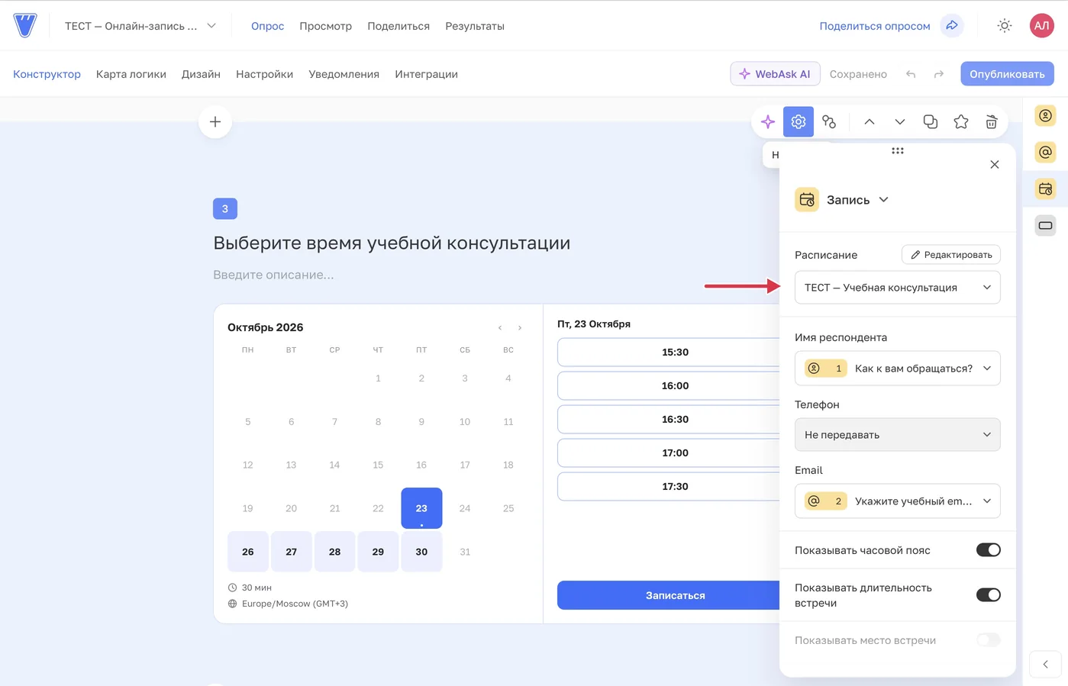Collapse the right sidebar with the chevron
The image size is (1068, 686).
tap(1046, 665)
